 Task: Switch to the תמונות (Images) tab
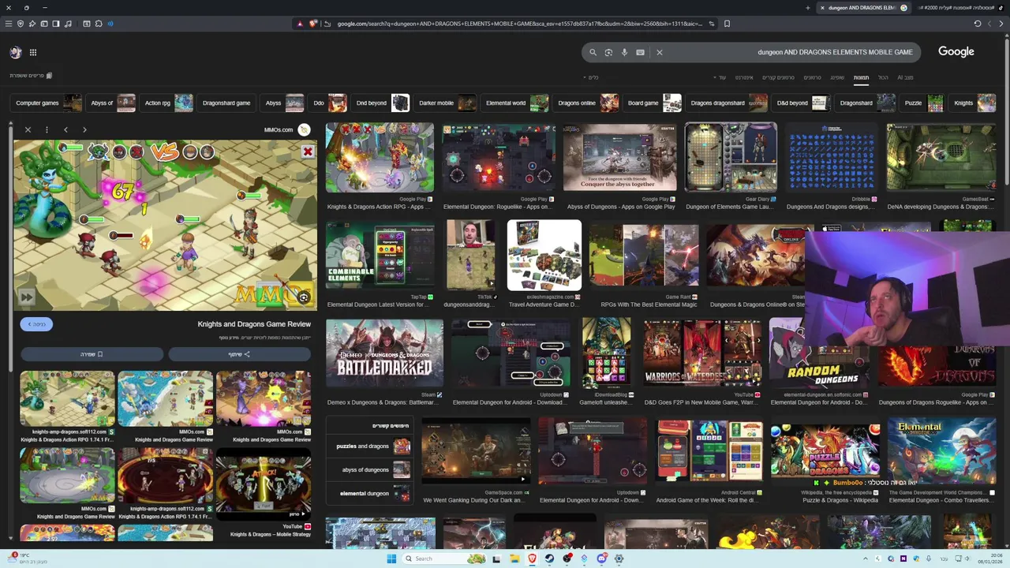(861, 77)
